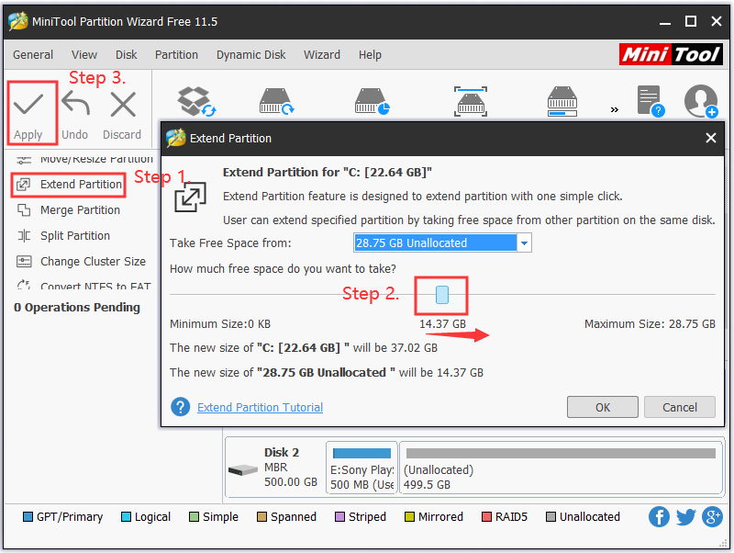Viewport: 734px width, 553px height.
Task: Click the 'Minimum Size:0 KB' text
Action: click(220, 324)
